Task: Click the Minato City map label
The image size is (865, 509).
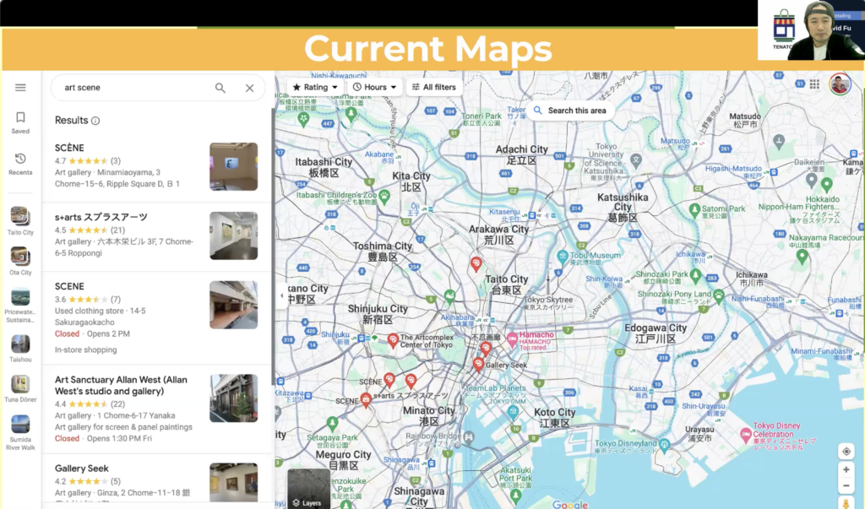Action: (428, 416)
